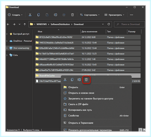The image size is (151, 137).
Task: Select folder 1f4f25254da8dcc3a84e0a57cb2deb26
Action: pos(88,43)
